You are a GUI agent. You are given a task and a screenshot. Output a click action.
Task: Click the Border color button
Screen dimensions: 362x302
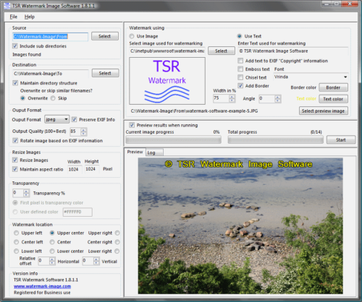(333, 87)
